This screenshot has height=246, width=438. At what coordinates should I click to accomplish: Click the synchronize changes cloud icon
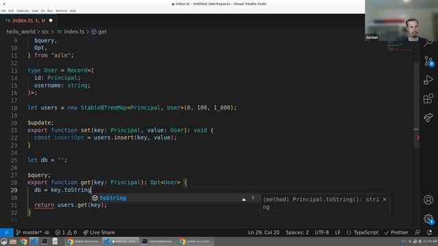tap(47, 232)
